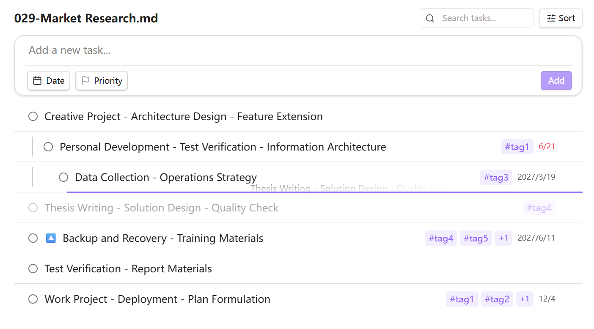
Task: Check off Data Collection - Operations Strategy
Action: click(63, 177)
